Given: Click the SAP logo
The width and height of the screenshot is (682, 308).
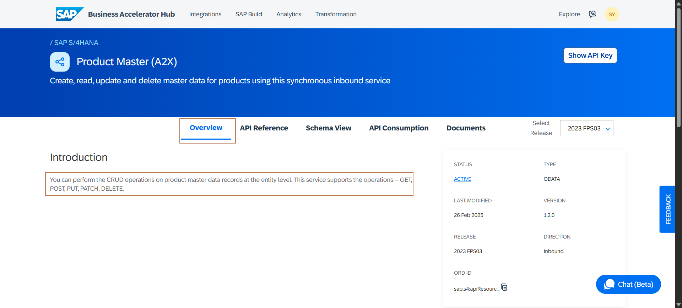Looking at the screenshot, I should 70,14.
